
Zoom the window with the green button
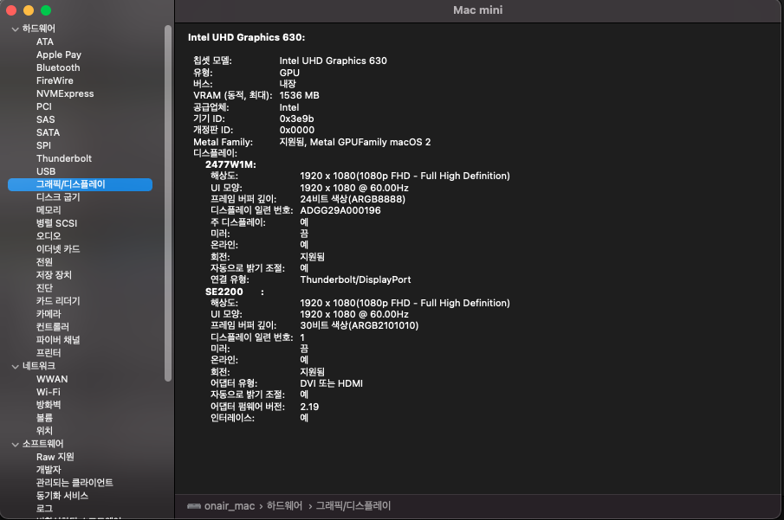46,10
